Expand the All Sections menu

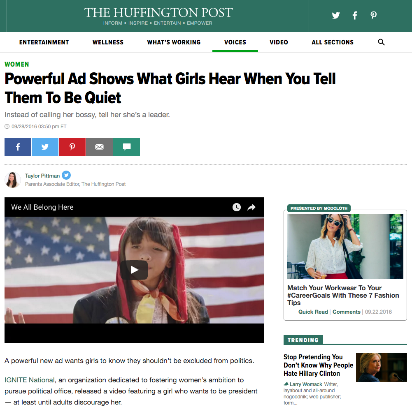point(333,42)
